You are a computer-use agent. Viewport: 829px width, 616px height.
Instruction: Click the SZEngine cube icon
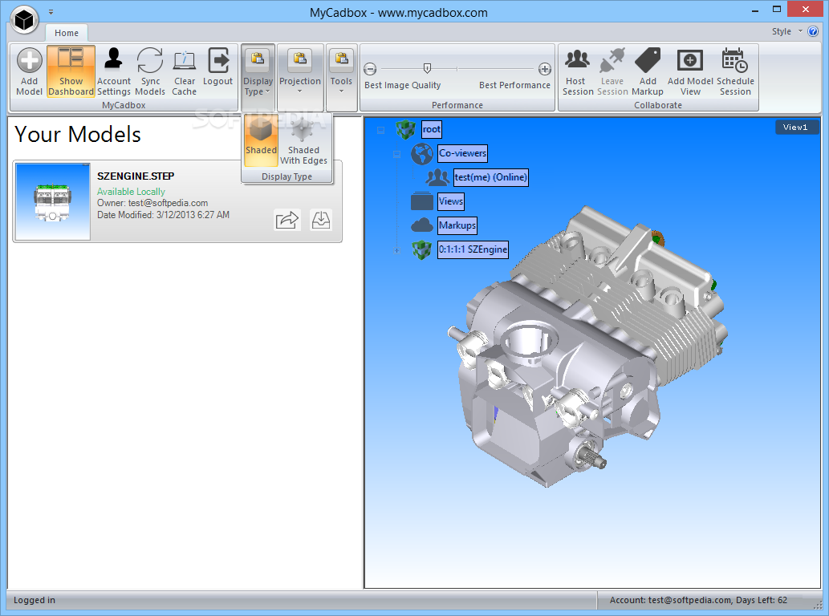[422, 249]
